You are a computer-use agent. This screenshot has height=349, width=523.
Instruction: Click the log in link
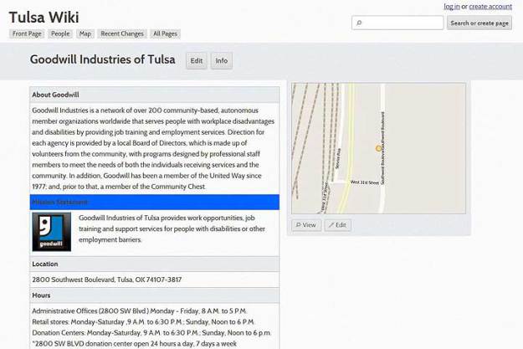(x=452, y=7)
